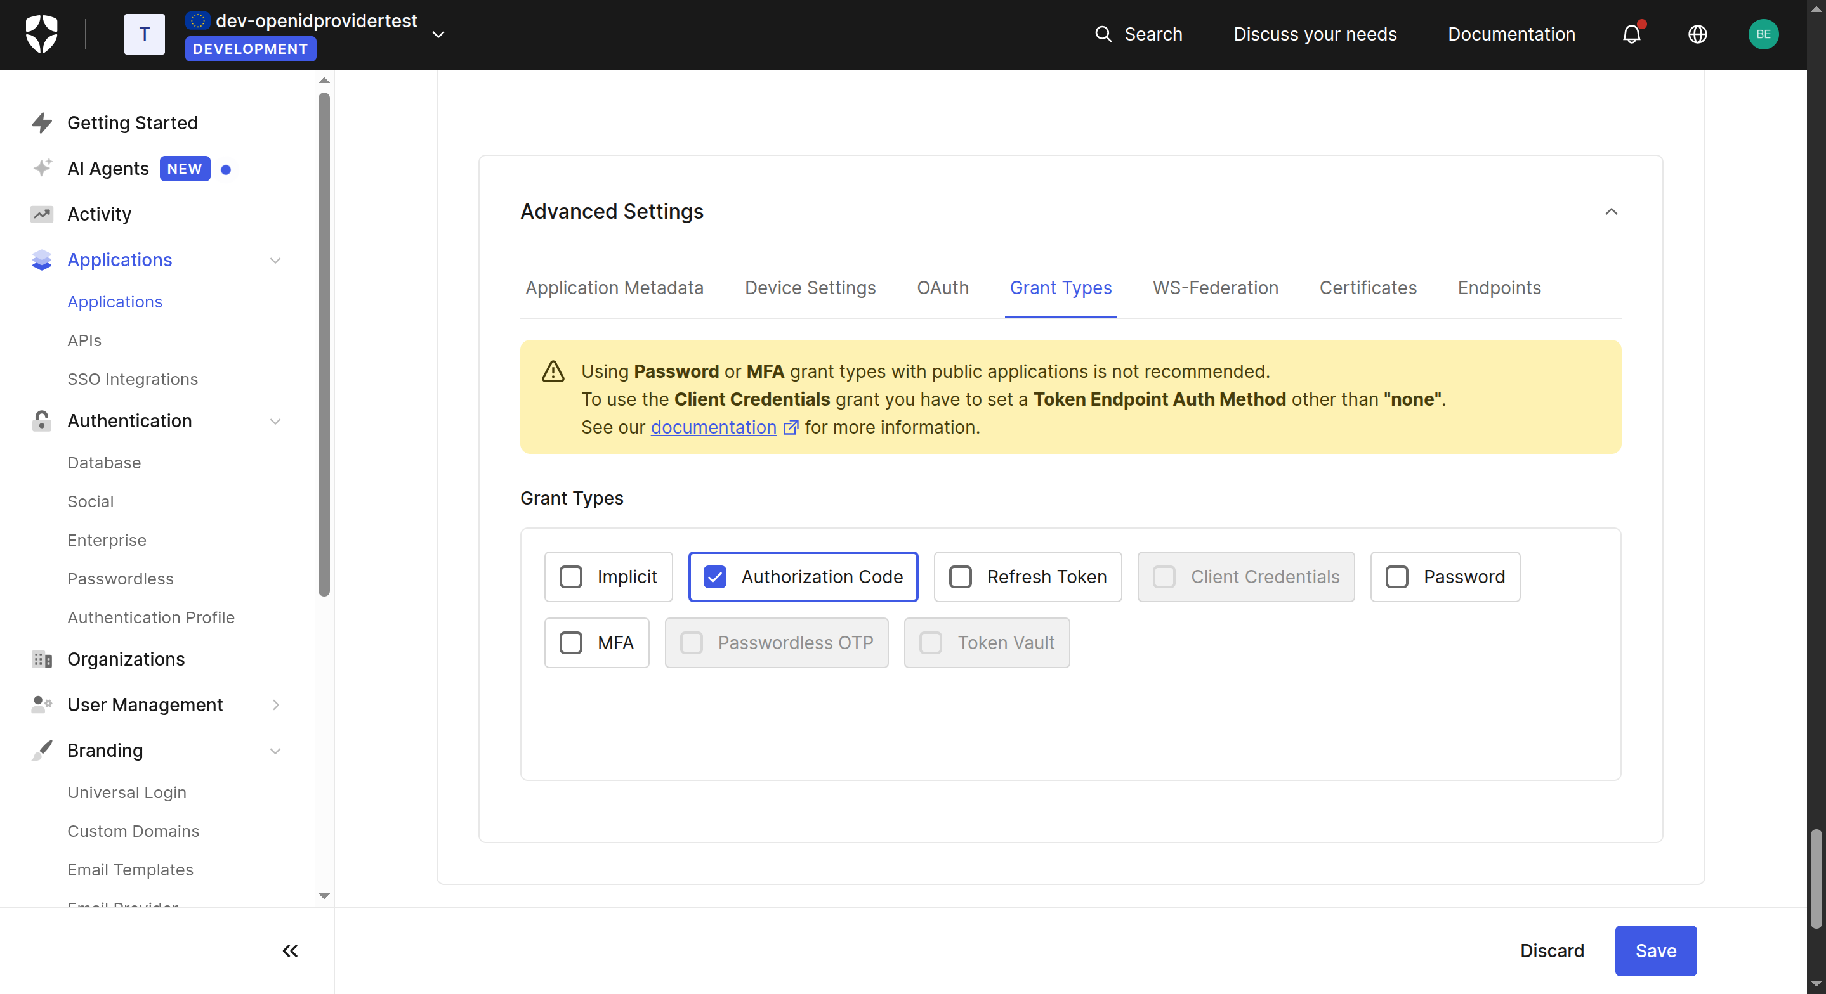Uncheck the Authorization Code grant

[x=714, y=577]
